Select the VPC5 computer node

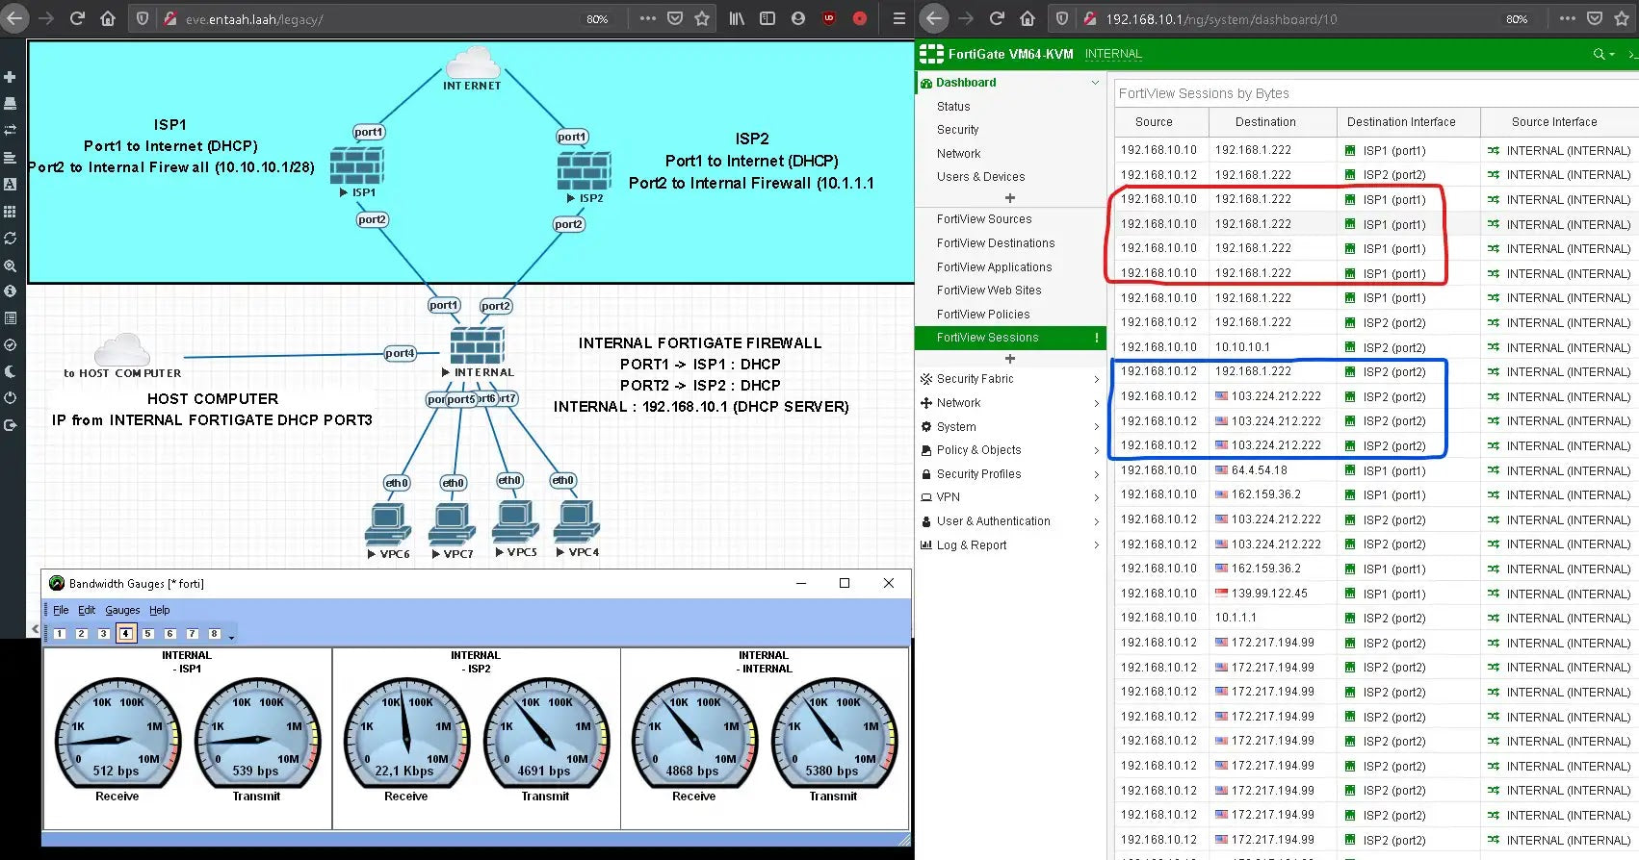[x=515, y=522]
